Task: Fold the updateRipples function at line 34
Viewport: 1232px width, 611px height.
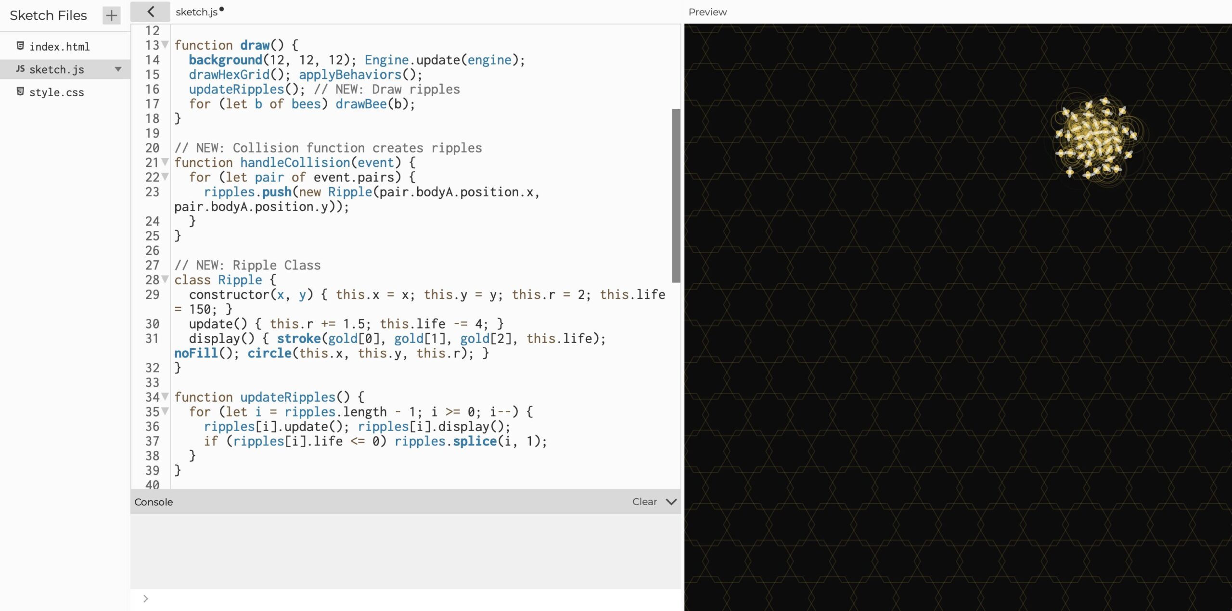Action: [165, 397]
